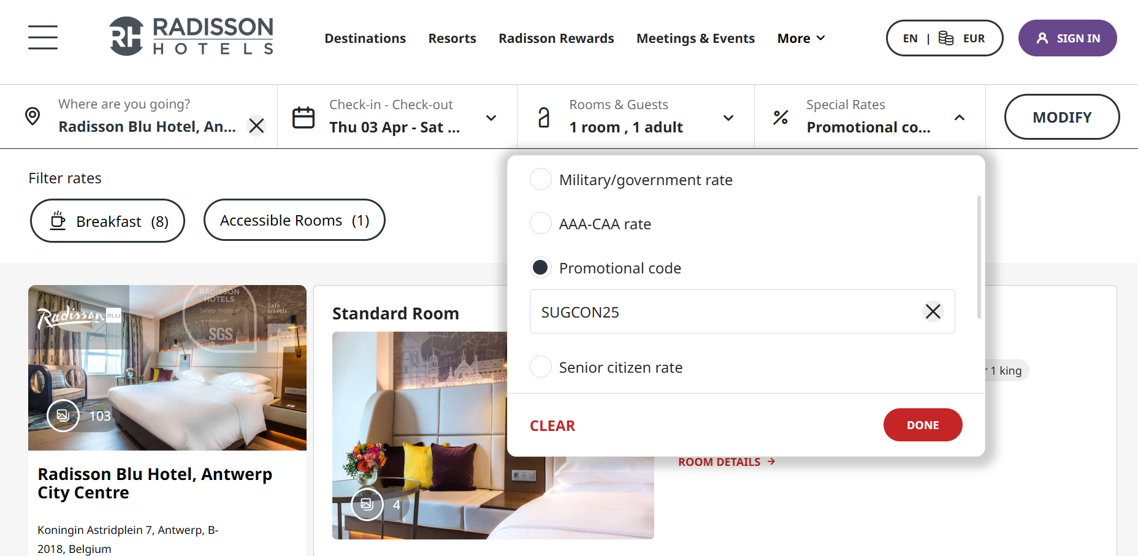Open Destinations in the top navigation

[365, 38]
